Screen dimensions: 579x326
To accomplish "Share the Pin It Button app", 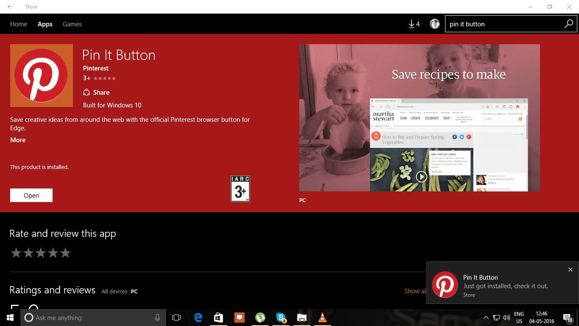I will (x=96, y=93).
